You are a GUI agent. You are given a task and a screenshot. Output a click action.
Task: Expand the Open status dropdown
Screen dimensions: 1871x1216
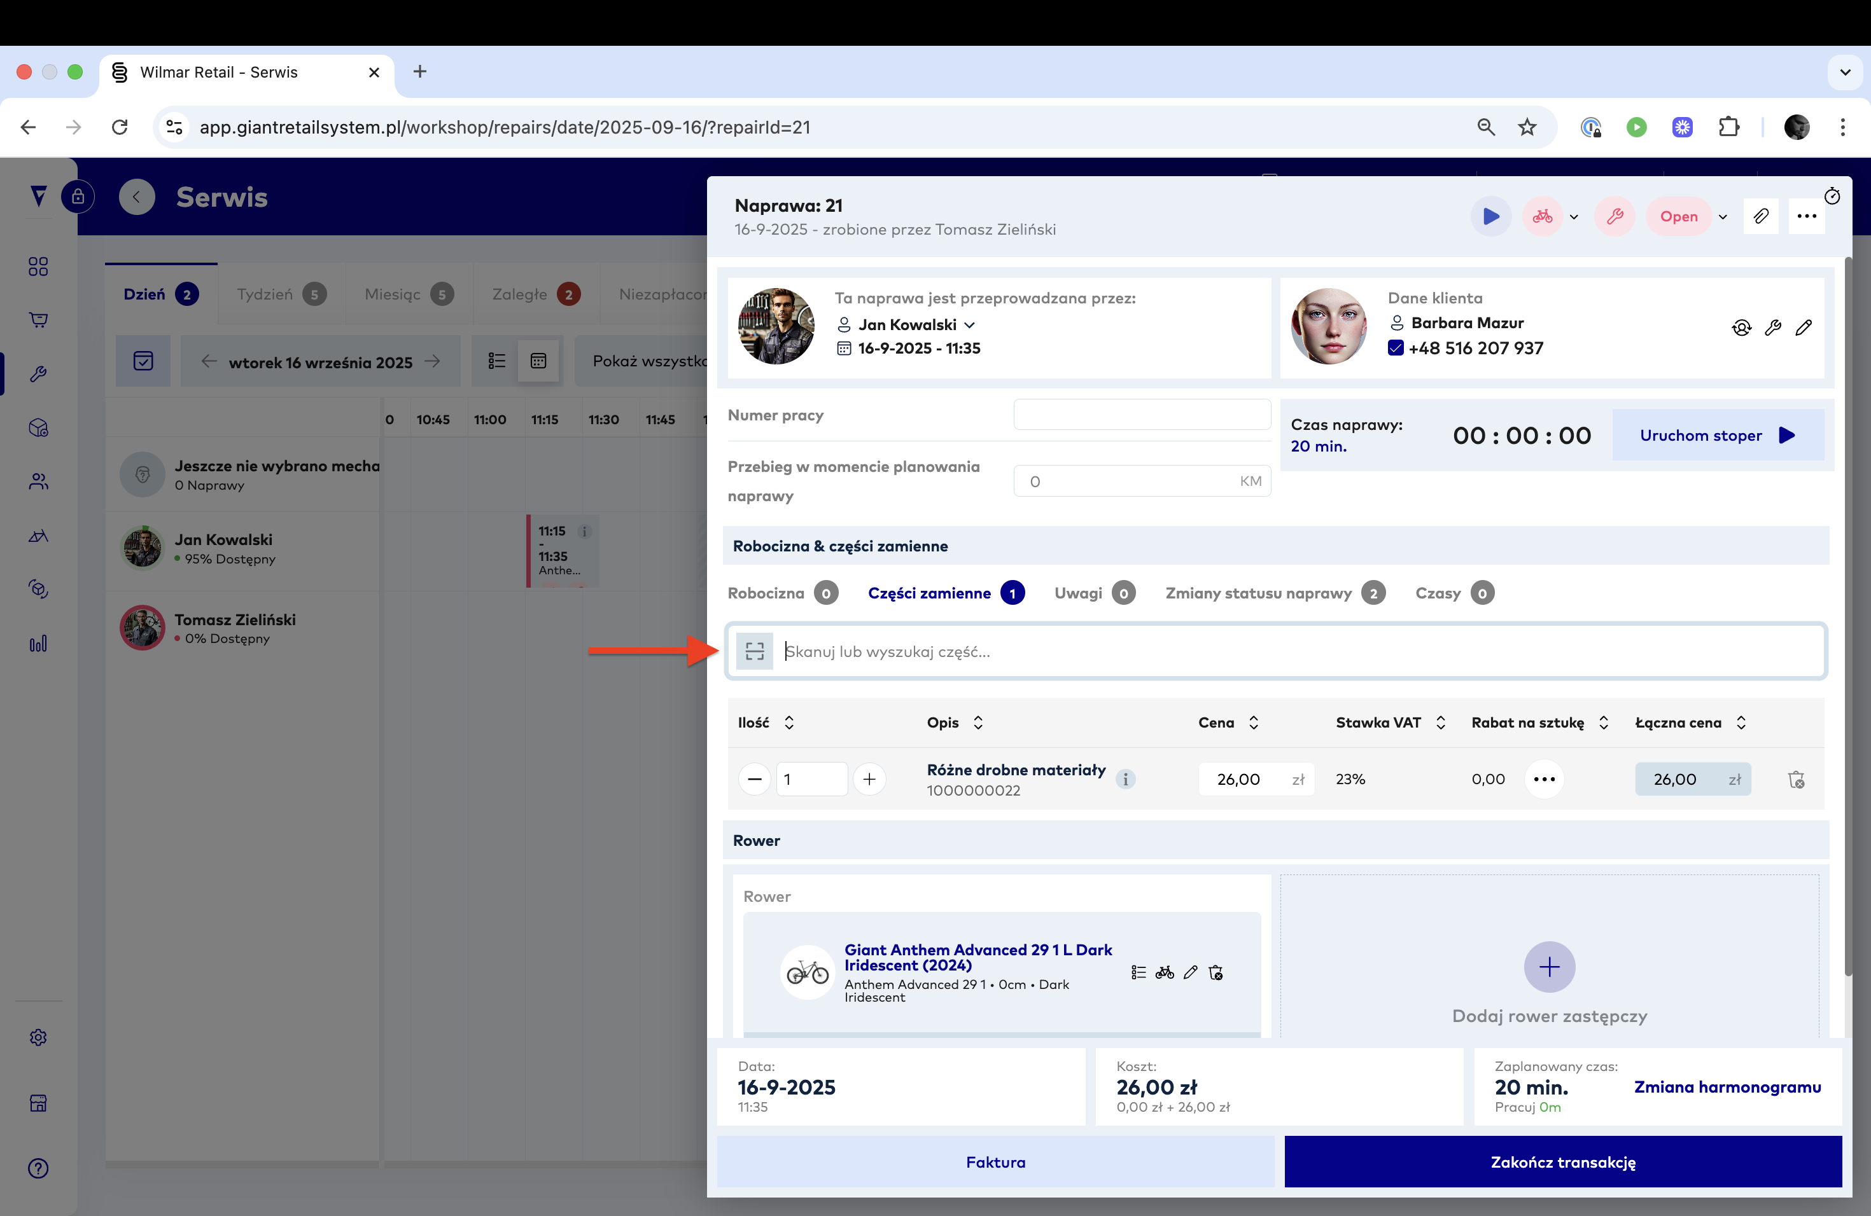(x=1723, y=217)
